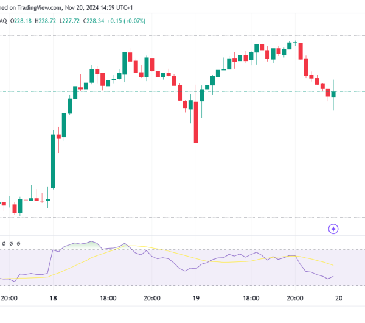Select the date label 20 on time axis
Image resolution: width=365 pixels, height=323 pixels.
[339, 298]
